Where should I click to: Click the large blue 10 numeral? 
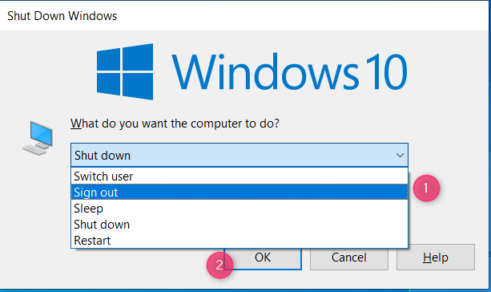tap(386, 72)
